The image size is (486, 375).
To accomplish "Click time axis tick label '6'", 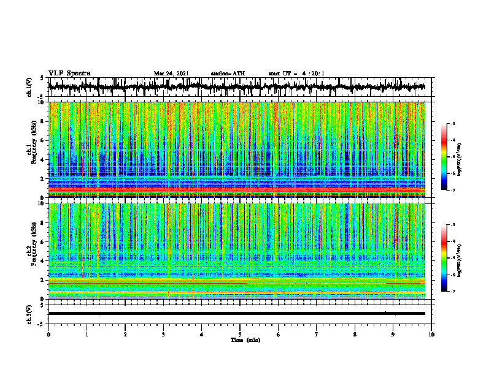I will coord(279,335).
